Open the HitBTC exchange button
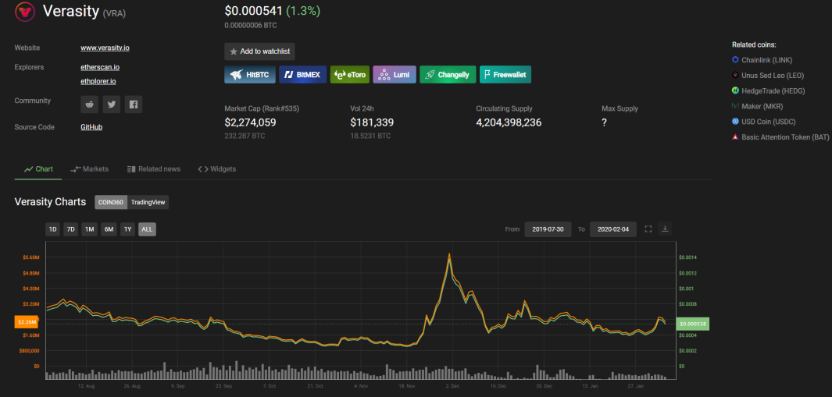 click(249, 75)
